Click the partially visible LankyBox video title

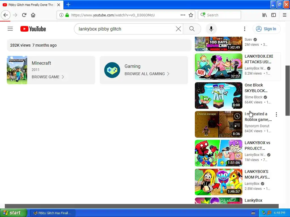point(253,200)
